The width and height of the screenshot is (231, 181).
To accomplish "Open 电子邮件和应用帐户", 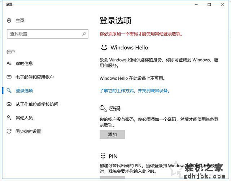I will click(35, 77).
